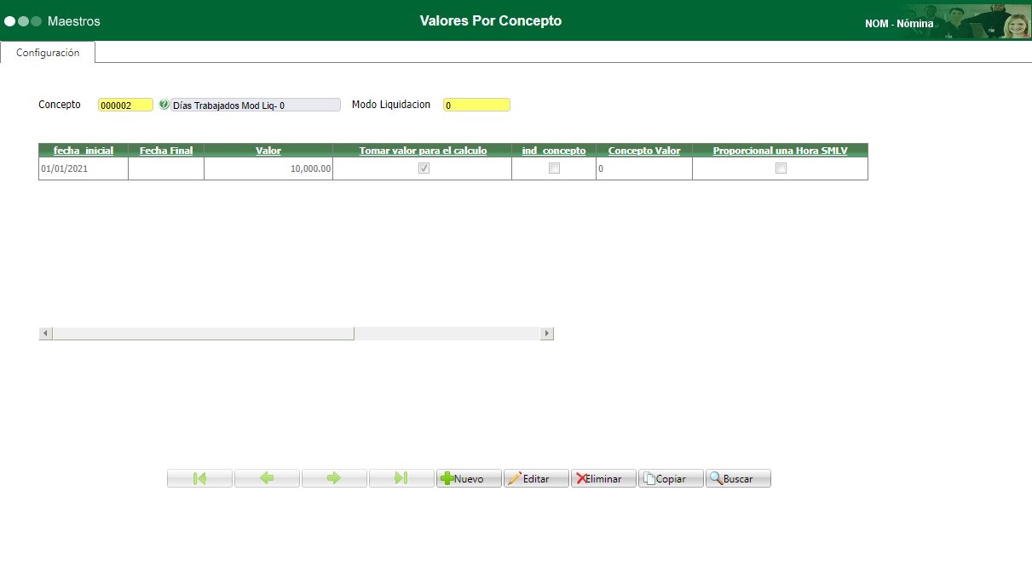Click the horizontal scrollbar left arrow
Image resolution: width=1032 pixels, height=588 pixels.
point(46,334)
